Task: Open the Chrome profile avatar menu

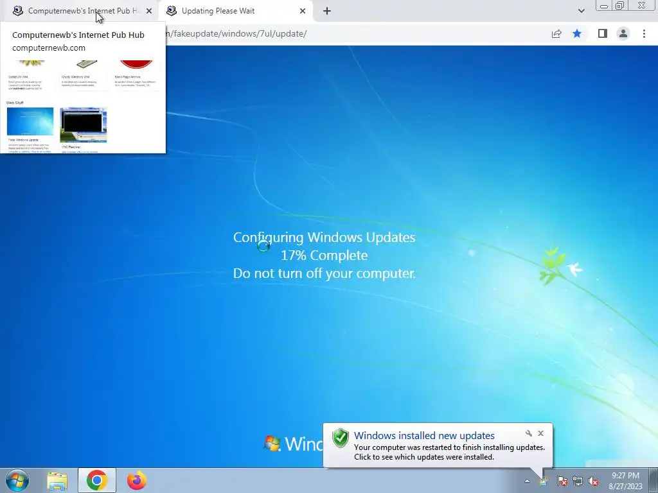Action: coord(623,33)
